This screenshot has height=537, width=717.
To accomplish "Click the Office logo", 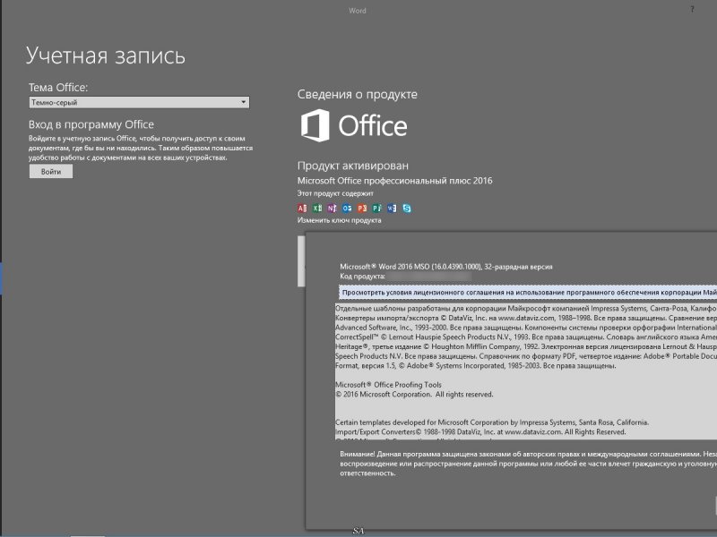I will 353,125.
